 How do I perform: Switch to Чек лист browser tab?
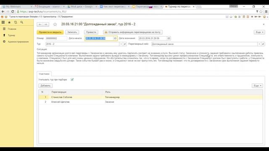click(114, 7)
